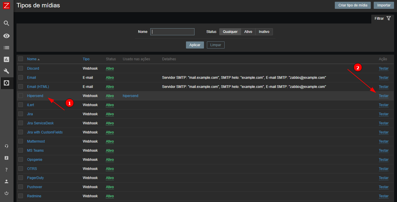The image size is (397, 202).
Task: Tick the checkbox for Jira row
Action: pos(21,114)
